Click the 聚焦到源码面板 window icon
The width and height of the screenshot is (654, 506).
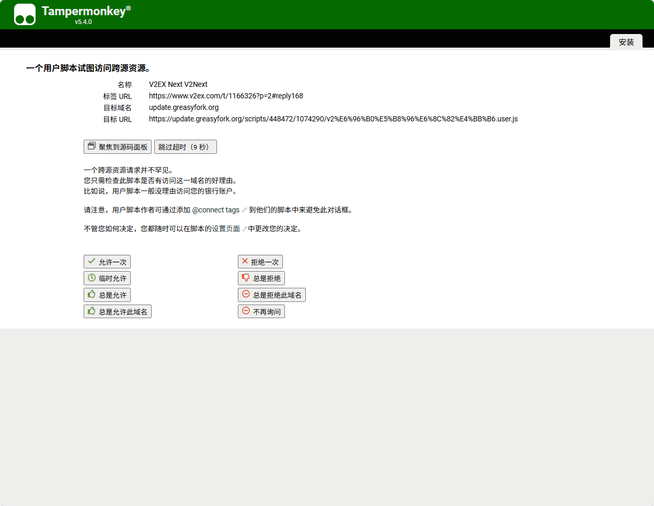point(91,147)
